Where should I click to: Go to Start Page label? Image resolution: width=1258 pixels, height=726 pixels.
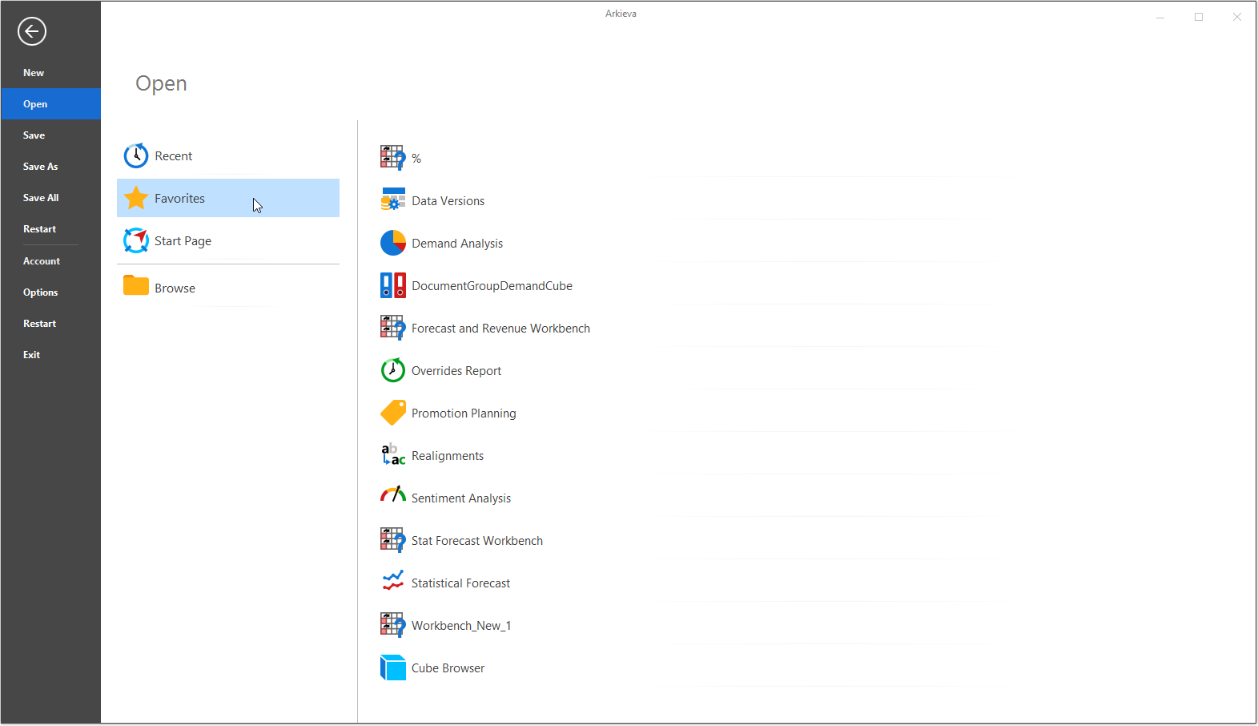(x=183, y=241)
